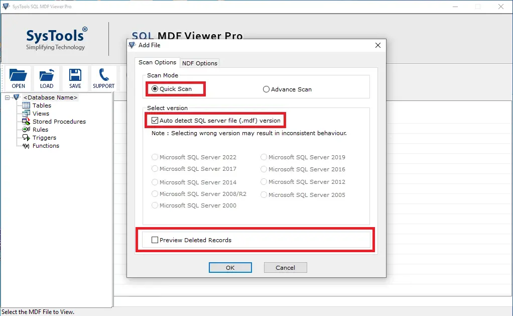The height and width of the screenshot is (316, 513).
Task: Close the SQL MDF Viewer Pro main window
Action: coord(501,7)
